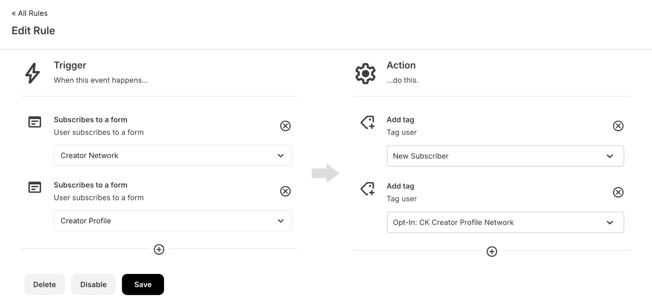Add another action with the plus icon

pyautogui.click(x=492, y=252)
